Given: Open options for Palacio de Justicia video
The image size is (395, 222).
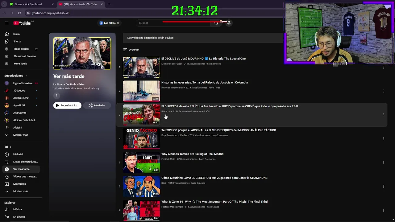Looking at the screenshot, I should point(384,91).
